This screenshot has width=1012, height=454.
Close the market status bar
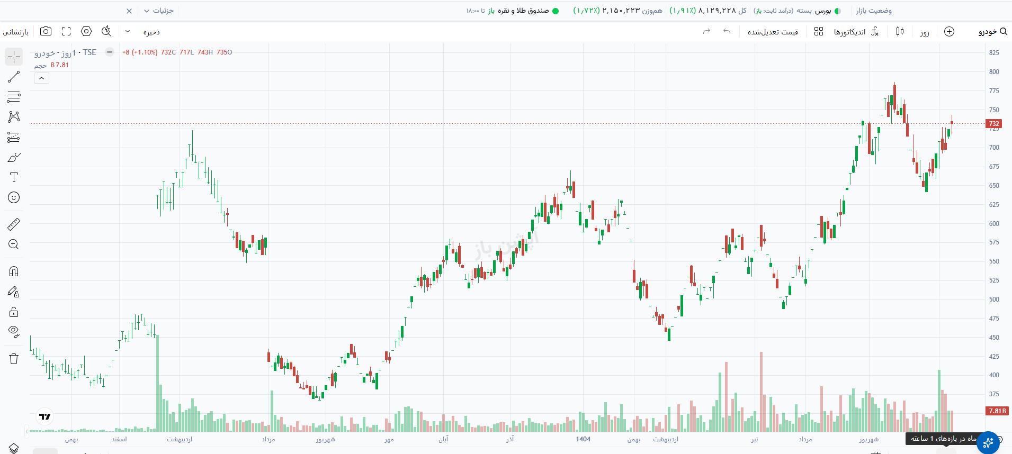click(129, 11)
